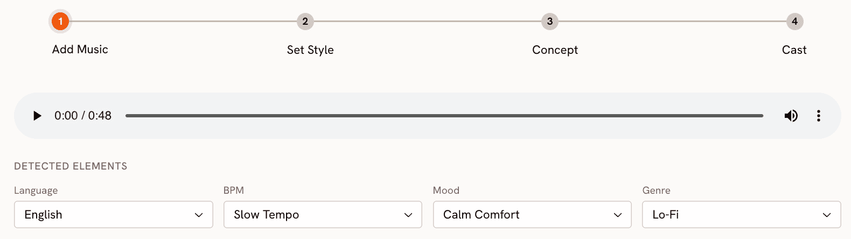Go to the Set Style step label
Viewport: 851px width, 239px height.
pyautogui.click(x=310, y=50)
